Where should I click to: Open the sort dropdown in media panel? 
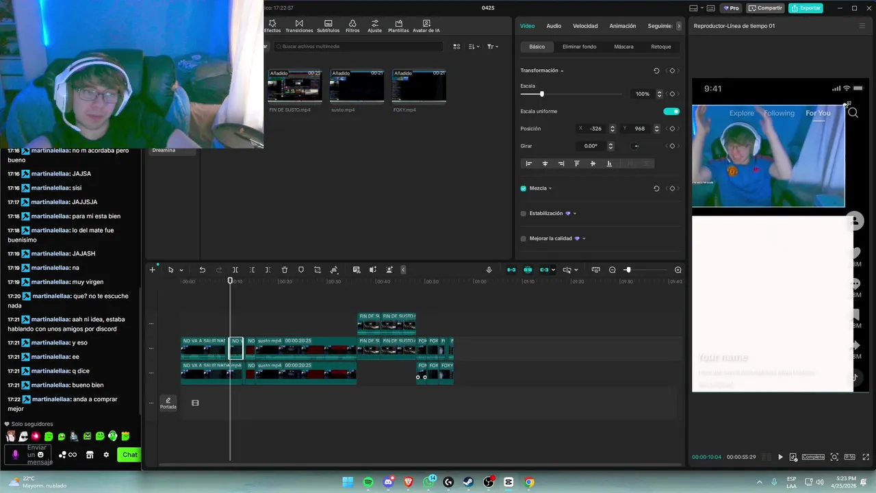point(474,47)
